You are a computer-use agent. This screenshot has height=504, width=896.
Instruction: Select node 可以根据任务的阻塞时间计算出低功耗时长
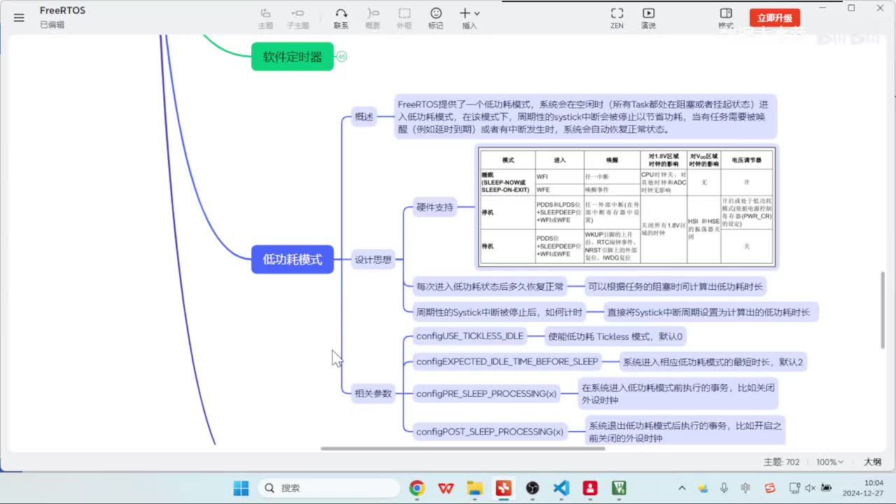click(x=675, y=286)
